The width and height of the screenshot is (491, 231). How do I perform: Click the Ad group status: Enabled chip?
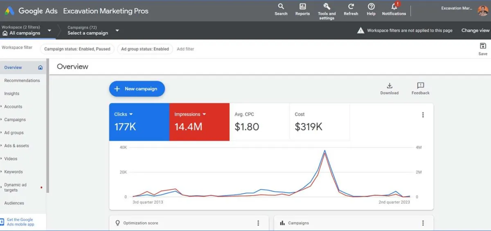tap(145, 49)
